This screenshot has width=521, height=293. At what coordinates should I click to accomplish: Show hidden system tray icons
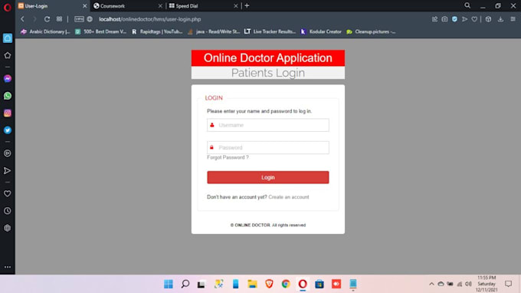(x=431, y=284)
